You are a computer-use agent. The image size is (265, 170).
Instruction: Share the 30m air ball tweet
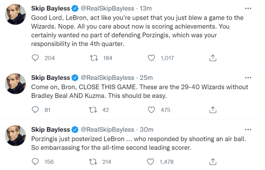pos(213,161)
